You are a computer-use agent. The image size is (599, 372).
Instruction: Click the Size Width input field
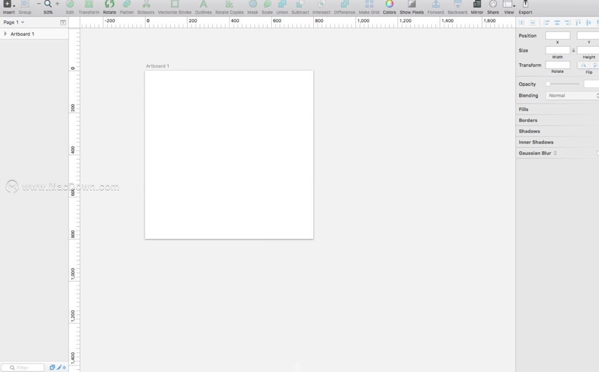557,50
